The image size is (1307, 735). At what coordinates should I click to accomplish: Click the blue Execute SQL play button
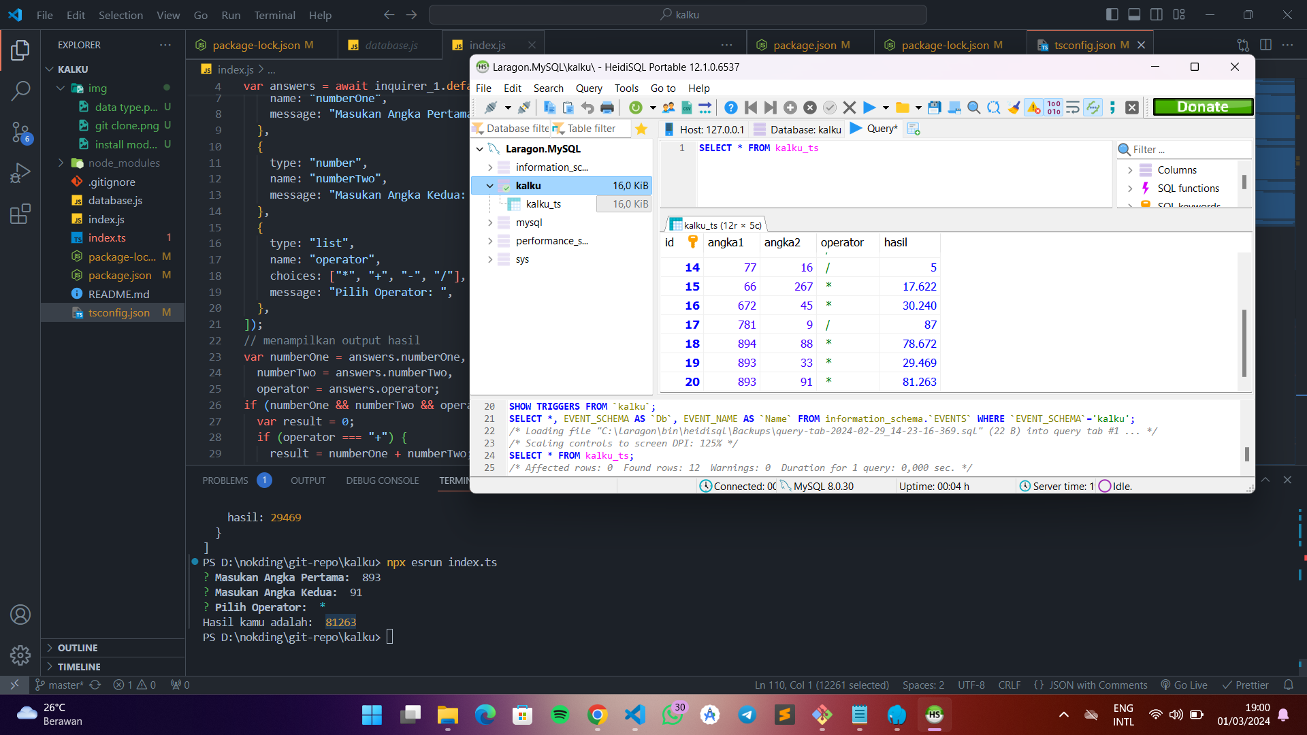(x=869, y=108)
